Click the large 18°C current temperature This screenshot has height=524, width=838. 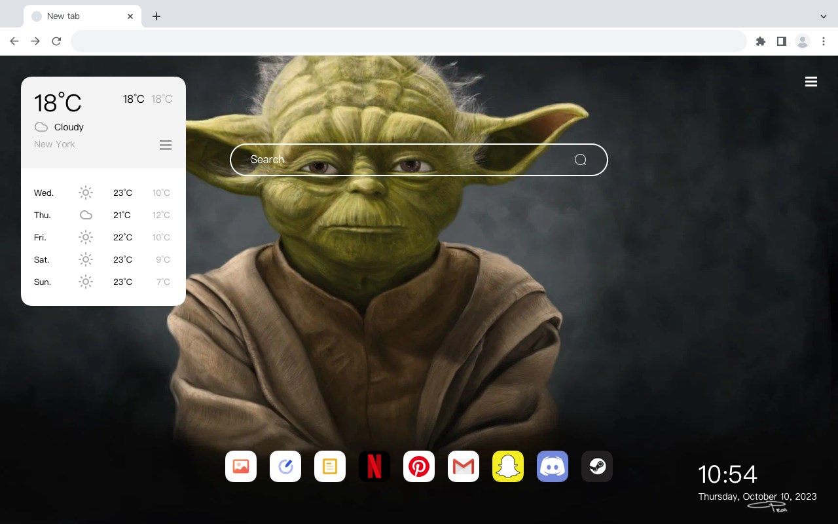tap(58, 103)
